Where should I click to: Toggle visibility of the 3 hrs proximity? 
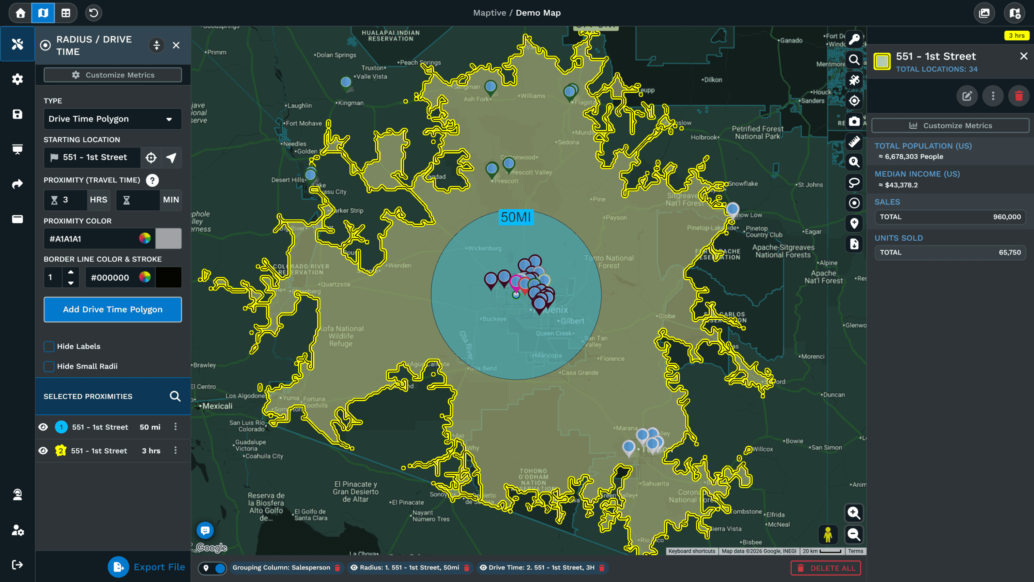(x=43, y=450)
